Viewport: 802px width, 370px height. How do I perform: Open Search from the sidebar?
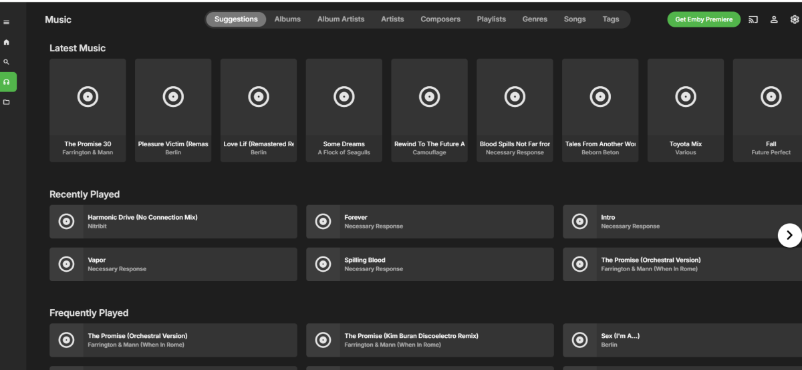point(7,62)
